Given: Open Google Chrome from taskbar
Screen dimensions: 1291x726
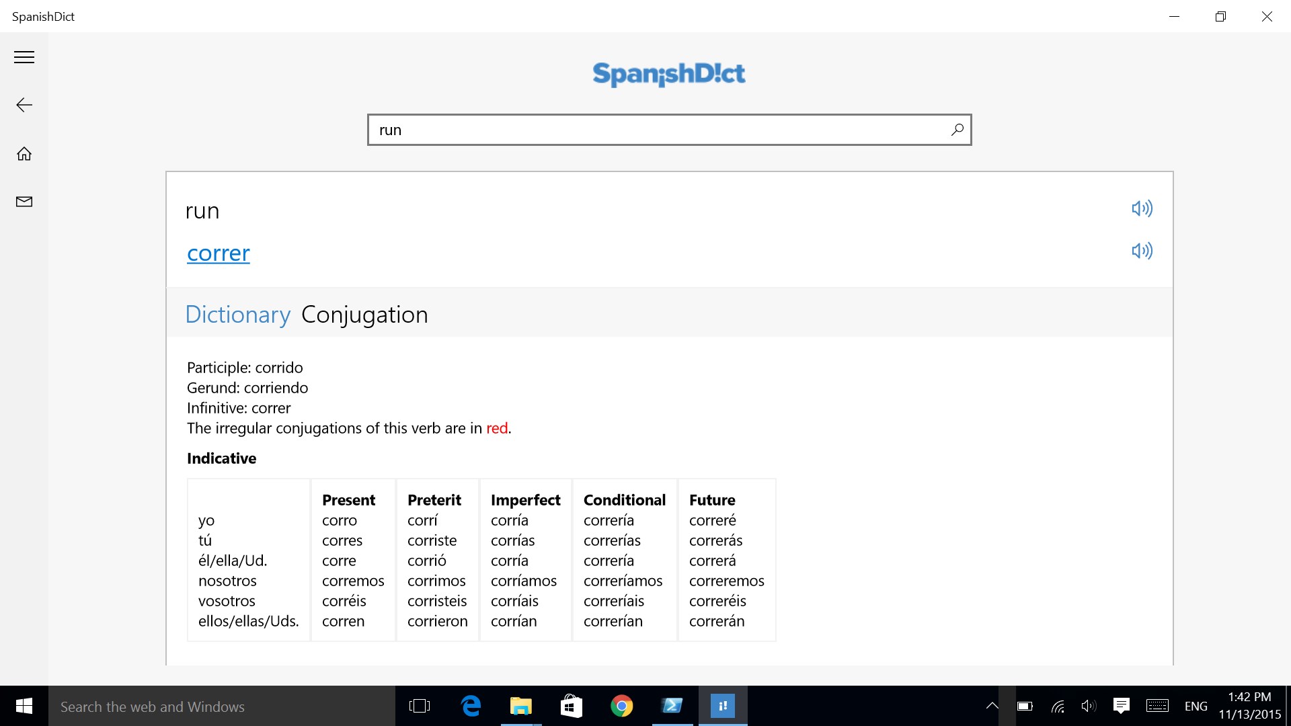Looking at the screenshot, I should (621, 706).
